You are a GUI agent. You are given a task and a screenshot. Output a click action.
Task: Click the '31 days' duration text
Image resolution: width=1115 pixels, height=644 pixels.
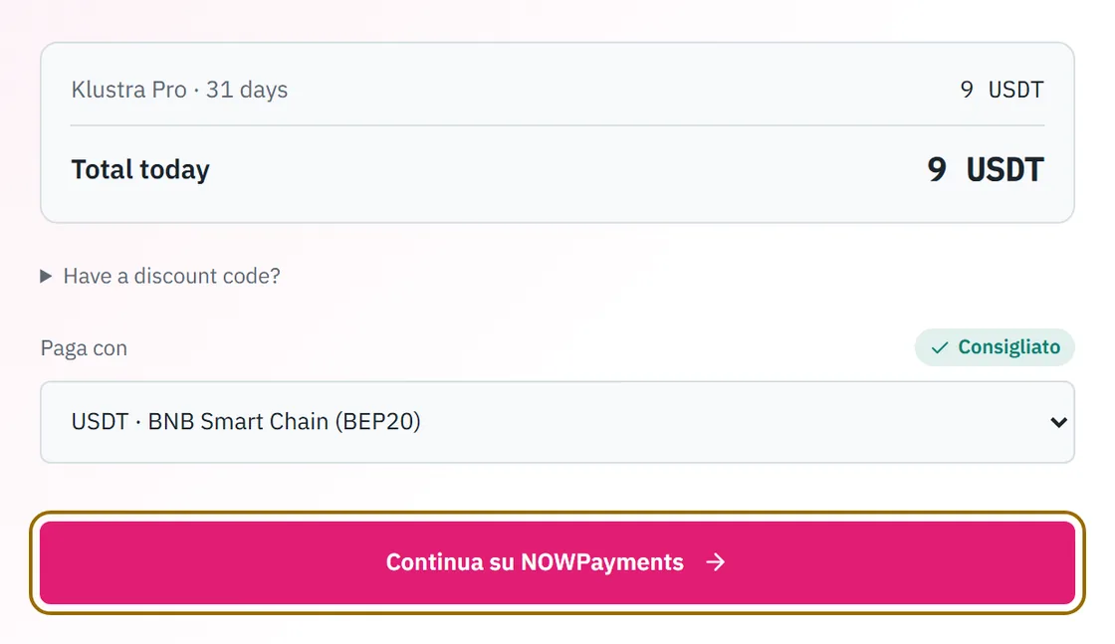point(247,90)
